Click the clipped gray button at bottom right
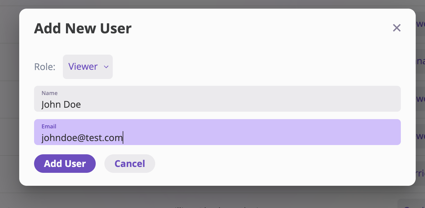Viewport: 425px width, 208px height. click(411, 204)
